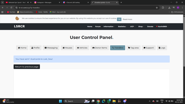The image size is (185, 104).
Task: Go to Home in the site navbar
Action: (90, 27)
